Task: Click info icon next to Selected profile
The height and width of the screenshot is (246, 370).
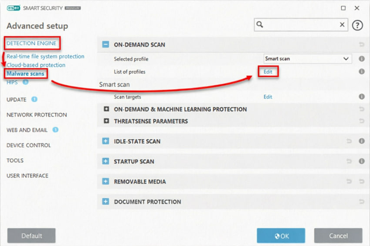Action: pos(362,59)
